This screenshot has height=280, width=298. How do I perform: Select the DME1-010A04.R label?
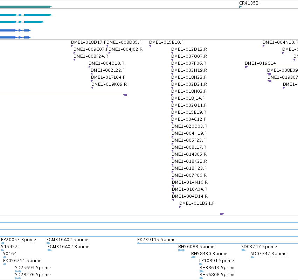pos(189,189)
